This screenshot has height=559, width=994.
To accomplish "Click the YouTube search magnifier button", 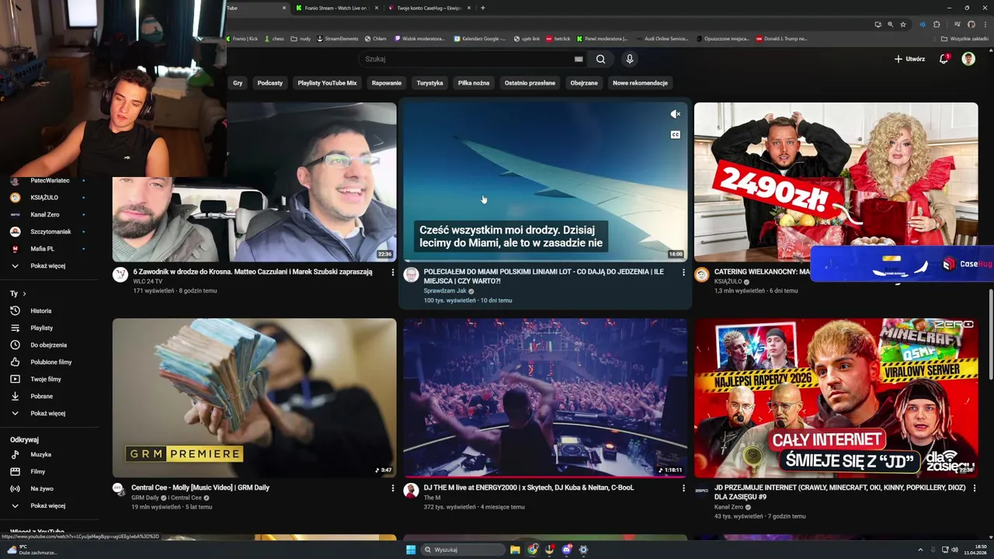I will [600, 59].
